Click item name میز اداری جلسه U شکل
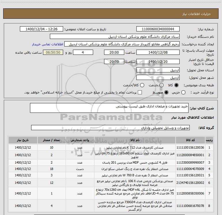The image size is (222, 215). pos(135,193)
